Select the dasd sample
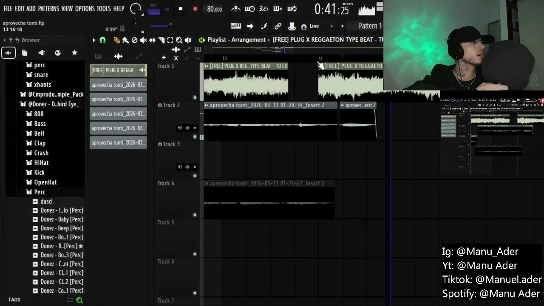The height and width of the screenshot is (306, 544). pyautogui.click(x=42, y=201)
